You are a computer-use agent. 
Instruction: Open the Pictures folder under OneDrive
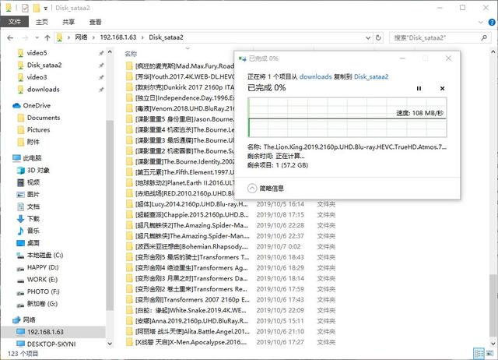click(38, 130)
